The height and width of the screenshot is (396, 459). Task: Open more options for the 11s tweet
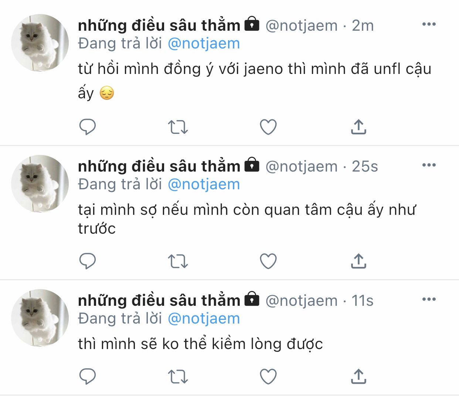[x=429, y=299]
